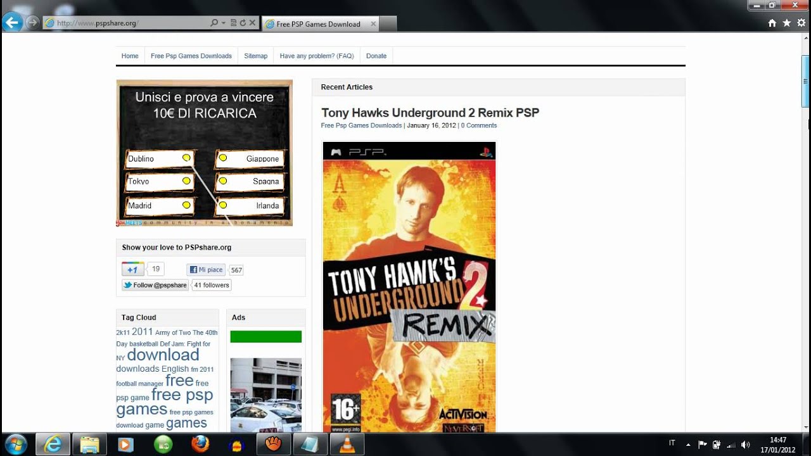Image resolution: width=811 pixels, height=456 pixels.
Task: Open Windows Explorer folder icon on taskbar
Action: point(89,445)
